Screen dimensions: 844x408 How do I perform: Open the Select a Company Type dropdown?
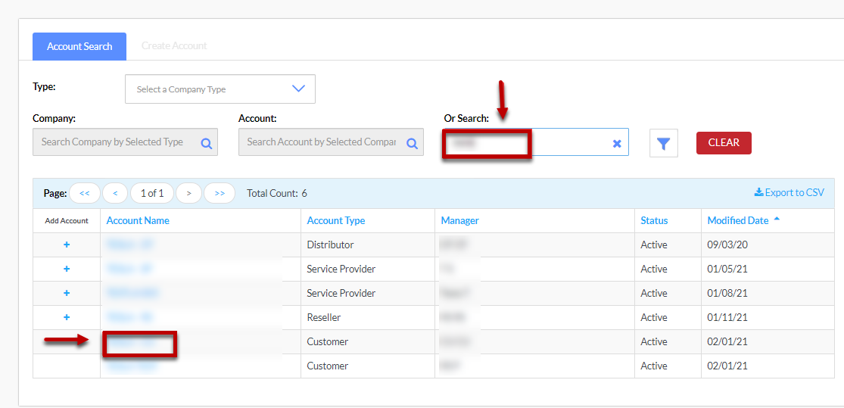pyautogui.click(x=220, y=89)
